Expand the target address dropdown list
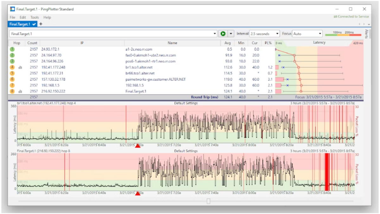Image resolution: width=380 pixels, height=214 pixels. 215,34
